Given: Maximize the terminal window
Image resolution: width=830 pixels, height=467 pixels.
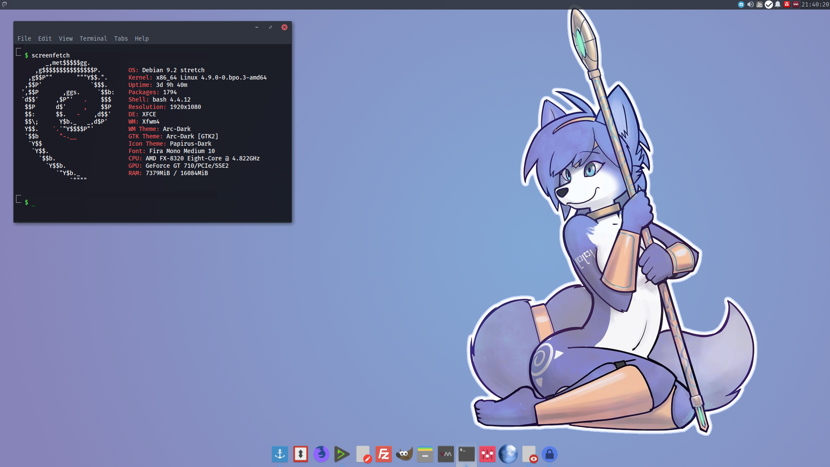Looking at the screenshot, I should click(271, 27).
